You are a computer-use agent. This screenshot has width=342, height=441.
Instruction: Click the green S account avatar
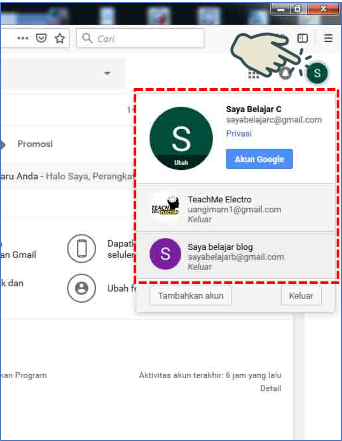(317, 73)
